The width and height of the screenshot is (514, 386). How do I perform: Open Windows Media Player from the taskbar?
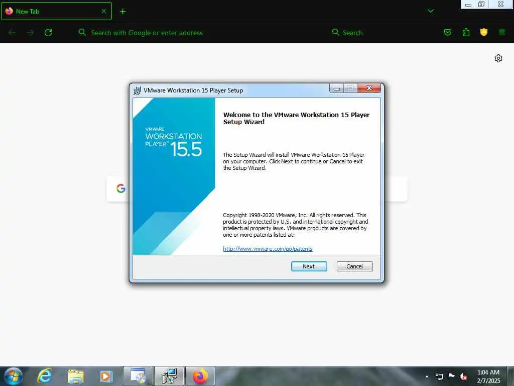click(x=106, y=376)
